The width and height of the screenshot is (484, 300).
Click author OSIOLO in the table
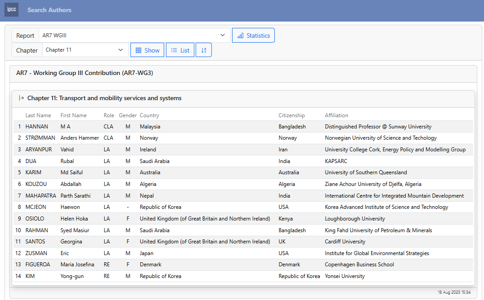point(35,219)
